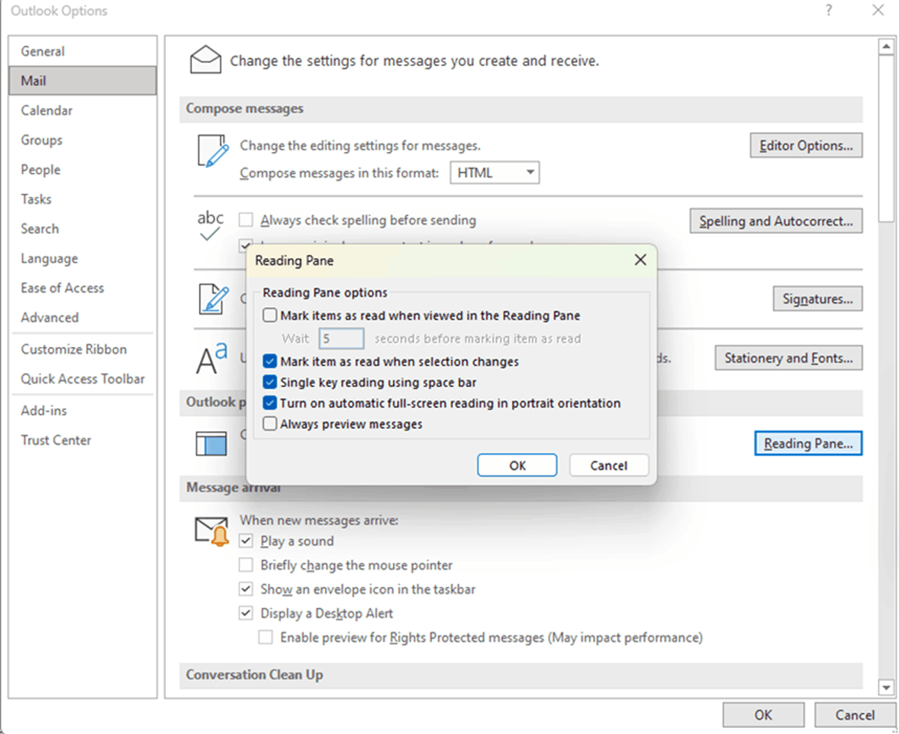Viewport: 899px width, 734px height.
Task: Open Spelling and Autocorrect settings
Action: pos(776,221)
